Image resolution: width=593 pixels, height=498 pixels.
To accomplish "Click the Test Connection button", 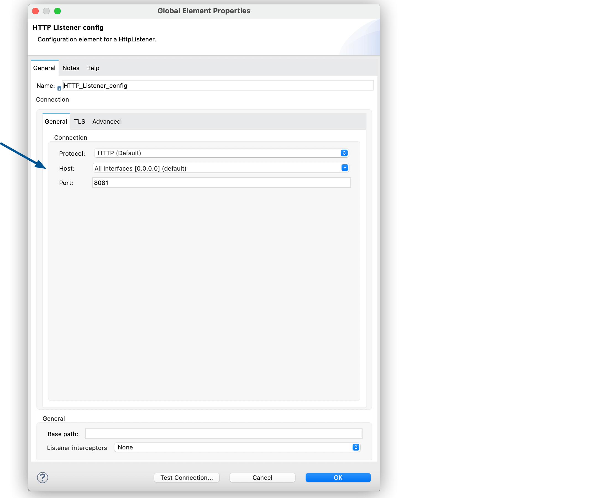I will point(187,477).
